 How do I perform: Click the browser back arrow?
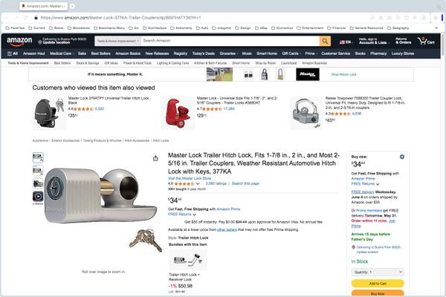(10, 16)
